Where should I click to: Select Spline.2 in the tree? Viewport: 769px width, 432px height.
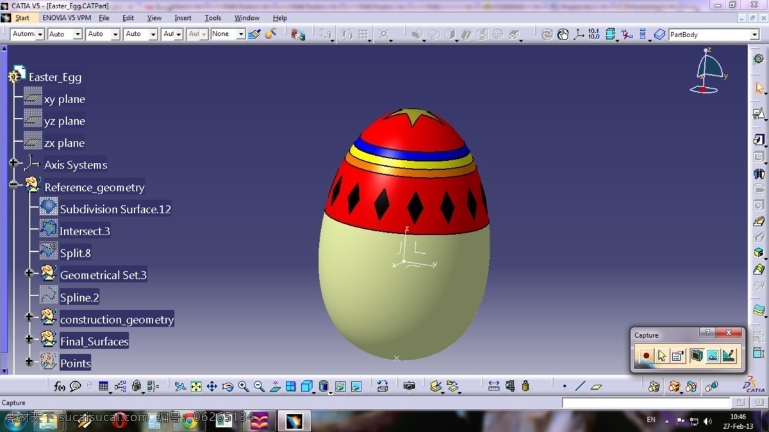pyautogui.click(x=79, y=297)
